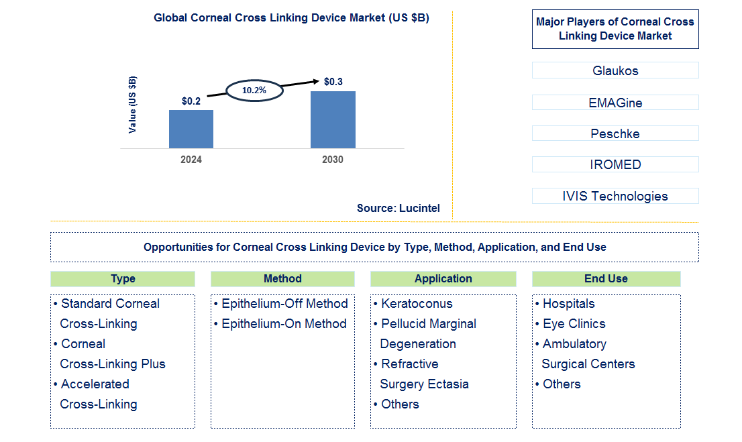Click IVIS Technologies in major players list

(615, 196)
